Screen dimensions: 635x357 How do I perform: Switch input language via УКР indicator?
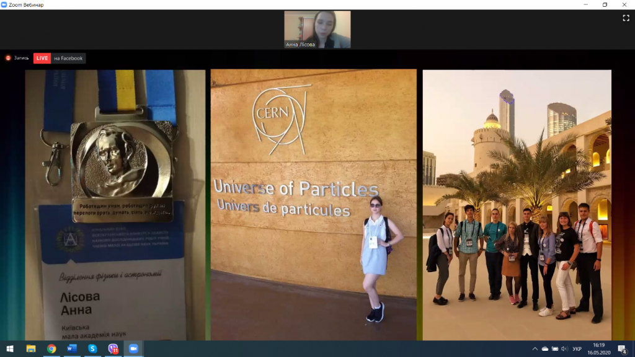577,349
